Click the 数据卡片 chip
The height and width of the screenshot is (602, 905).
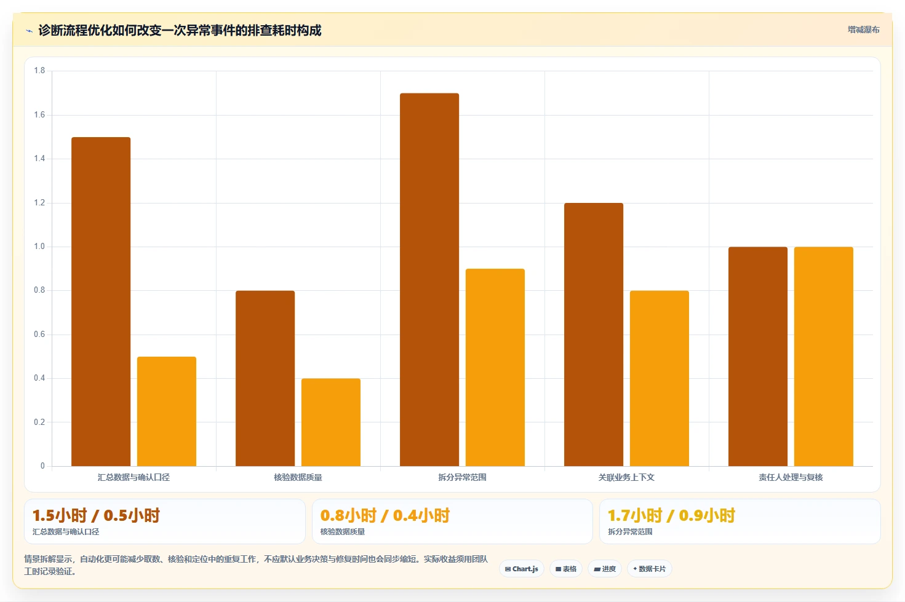[650, 569]
